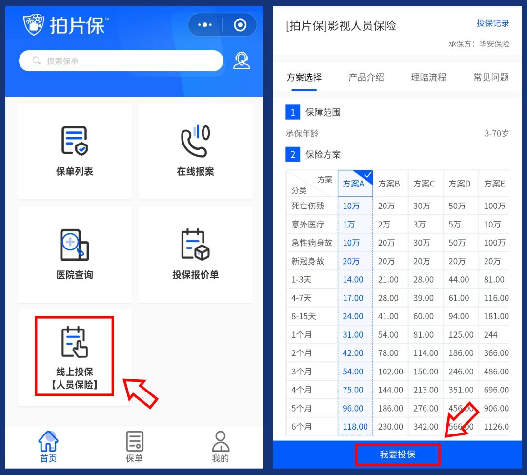
Task: Select the 方案A plan column header
Action: tap(355, 184)
